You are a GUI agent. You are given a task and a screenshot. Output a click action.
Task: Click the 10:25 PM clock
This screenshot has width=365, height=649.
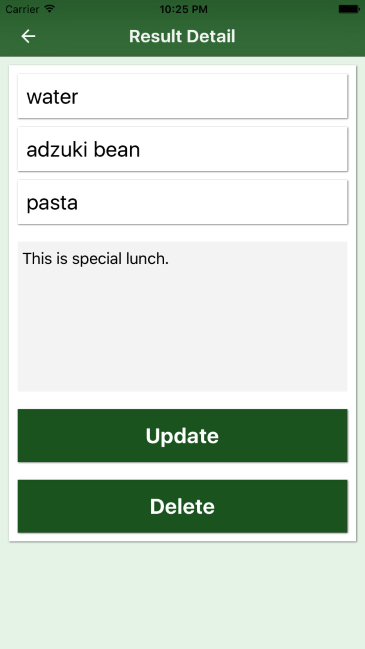click(x=183, y=9)
